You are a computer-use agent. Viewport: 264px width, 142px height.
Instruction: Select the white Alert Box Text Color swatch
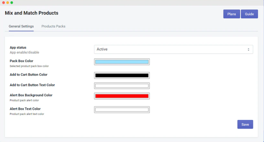point(122,110)
